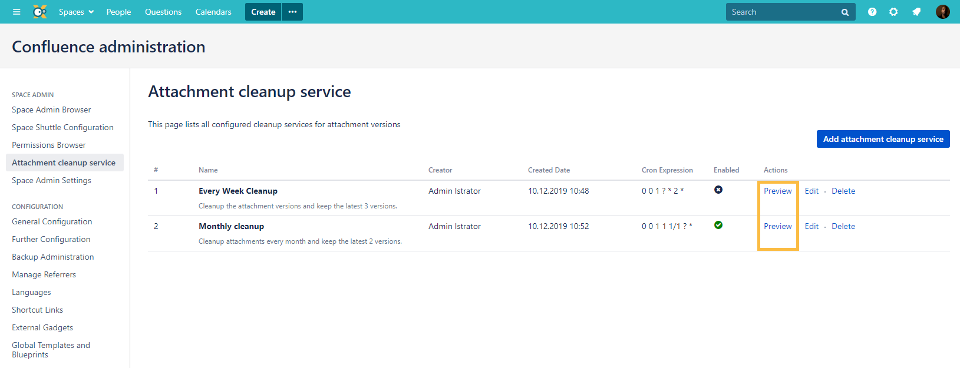This screenshot has width=960, height=368.
Task: Click the Confluence logo icon
Action: click(39, 12)
